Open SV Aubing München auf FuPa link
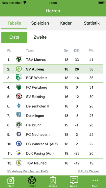The image size is (106, 188). [x=28, y=171]
